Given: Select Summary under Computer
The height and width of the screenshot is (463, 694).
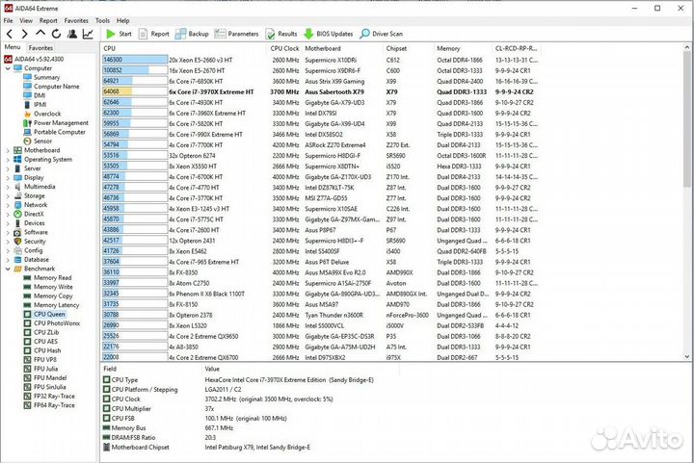Looking at the screenshot, I should 46,77.
